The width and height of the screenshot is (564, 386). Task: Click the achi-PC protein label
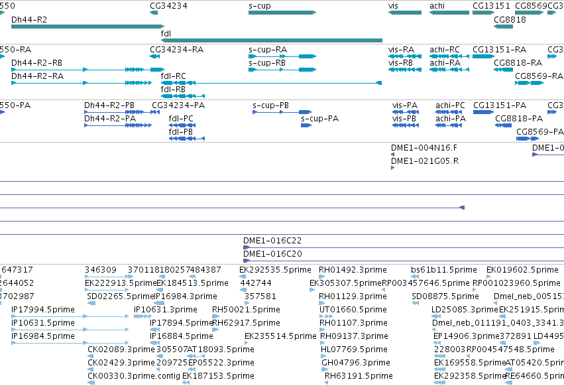coord(450,105)
